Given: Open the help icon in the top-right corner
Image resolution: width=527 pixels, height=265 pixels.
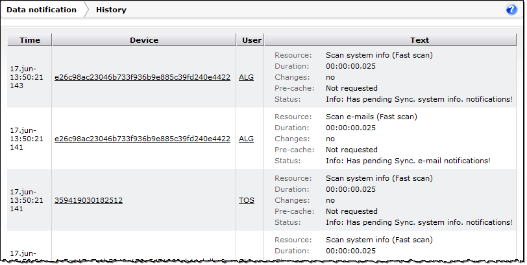Looking at the screenshot, I should pos(511,10).
